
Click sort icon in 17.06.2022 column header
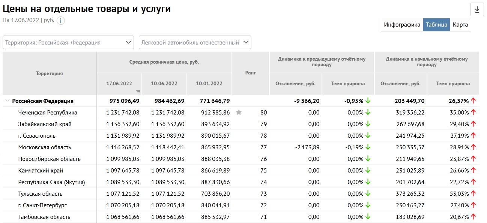coord(138,91)
